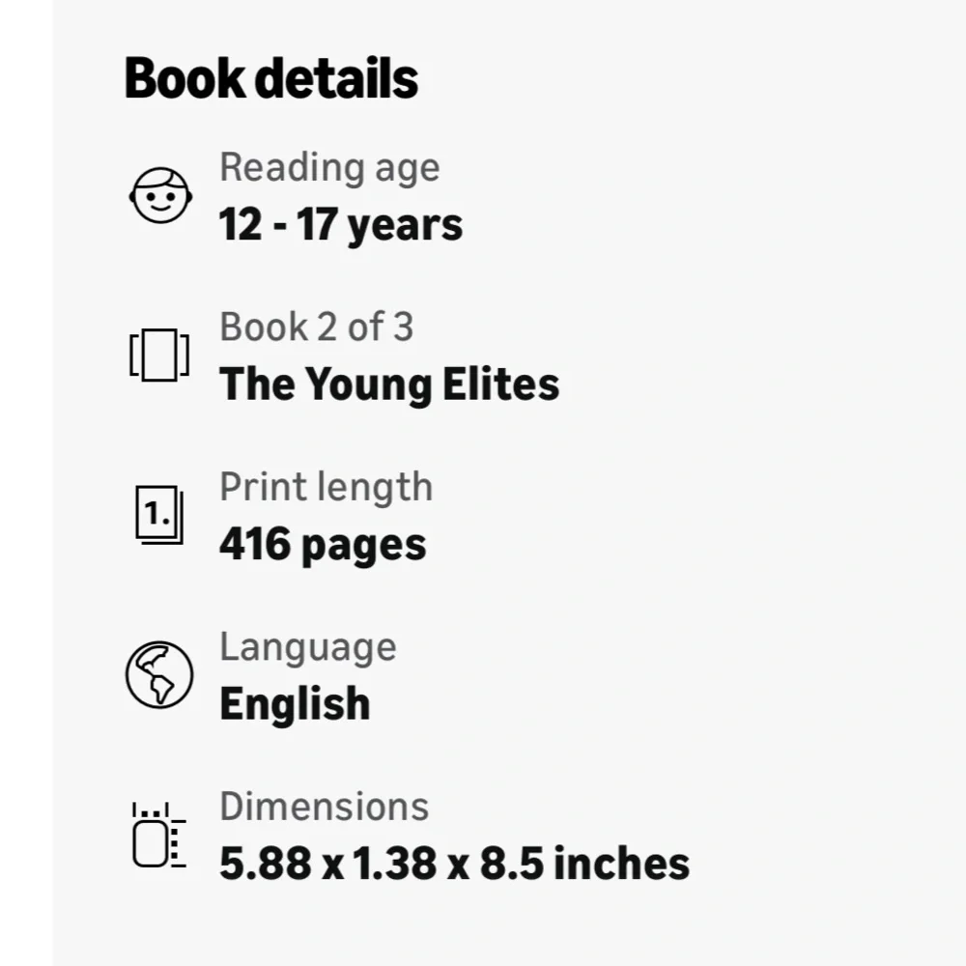Select the 5.88 x 1.38 x 8.5 inches text
This screenshot has height=966, width=966.
pyautogui.click(x=455, y=864)
